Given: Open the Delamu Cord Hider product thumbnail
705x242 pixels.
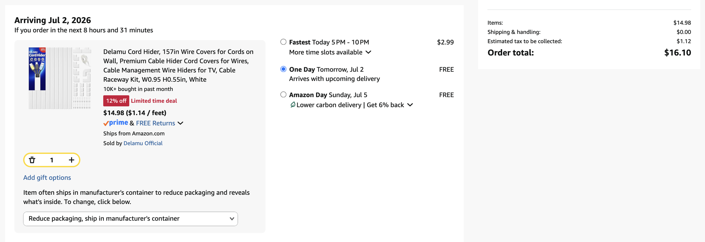Looking at the screenshot, I should coord(60,78).
